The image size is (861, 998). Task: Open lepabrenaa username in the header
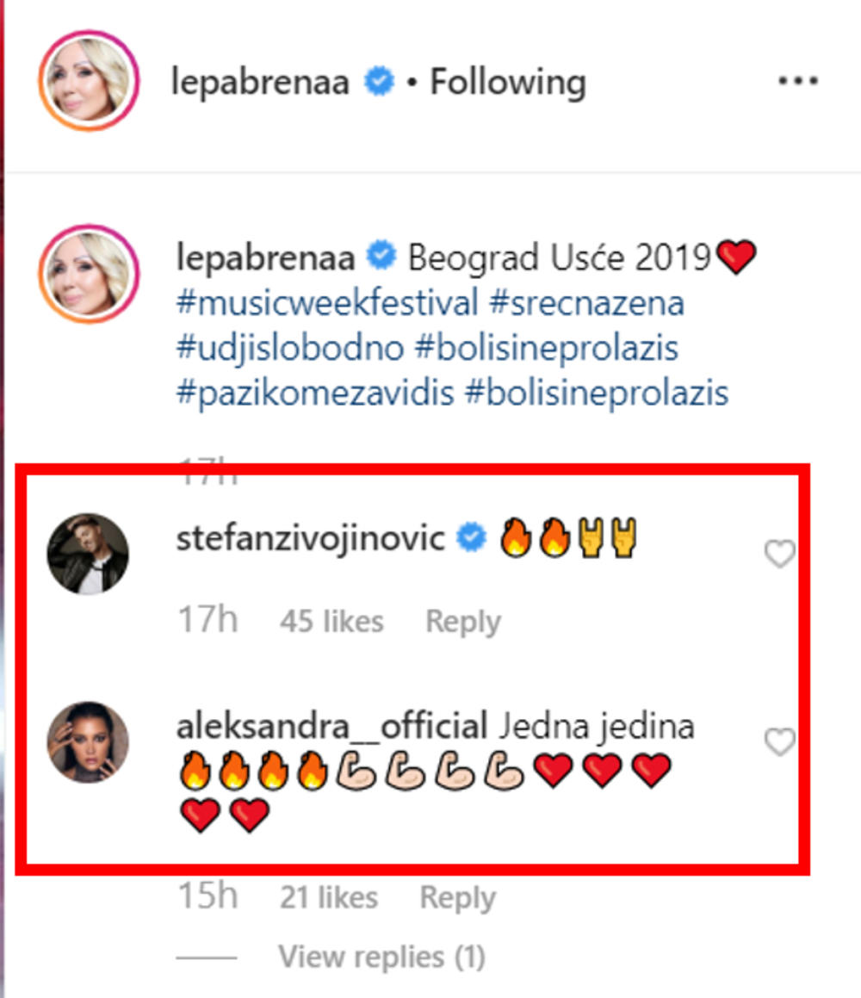pos(259,83)
